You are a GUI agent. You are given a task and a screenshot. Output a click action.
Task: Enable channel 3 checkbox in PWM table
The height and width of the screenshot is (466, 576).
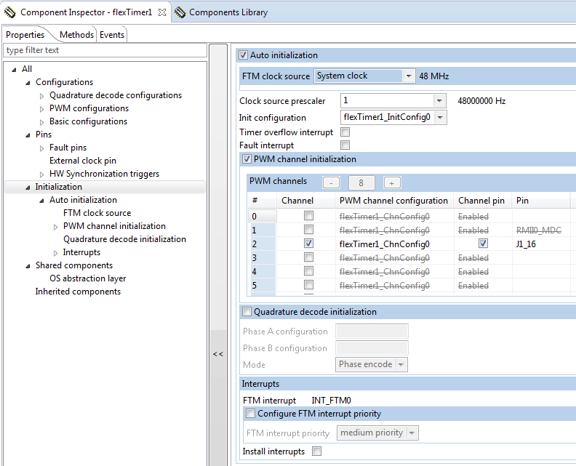(x=308, y=257)
